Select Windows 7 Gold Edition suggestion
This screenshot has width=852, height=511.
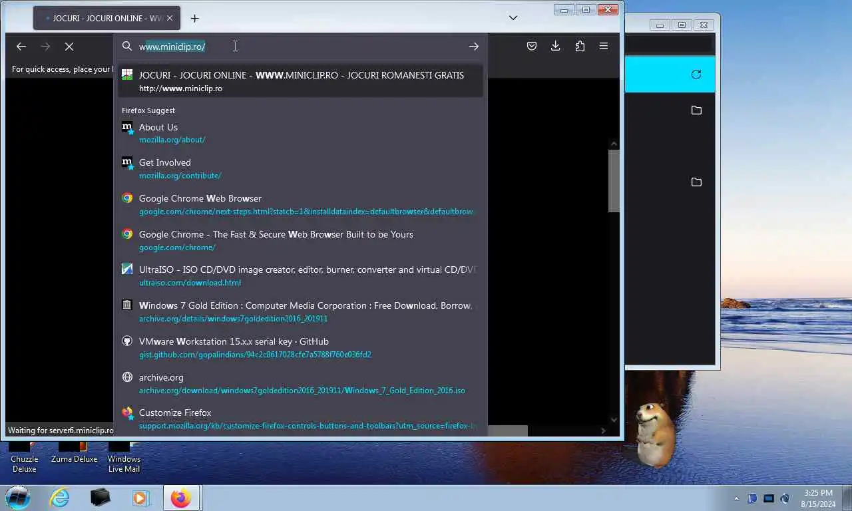(300, 311)
